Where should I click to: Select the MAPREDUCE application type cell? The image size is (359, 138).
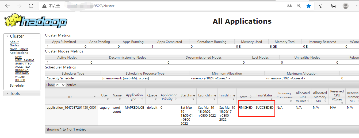coord(134,108)
